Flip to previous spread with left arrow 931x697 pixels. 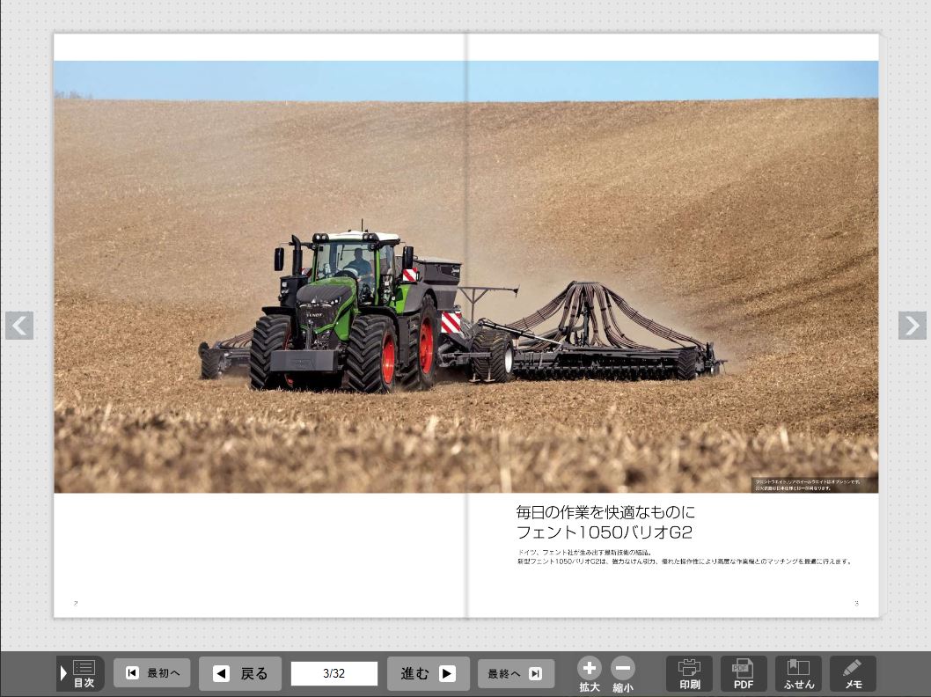pyautogui.click(x=19, y=326)
